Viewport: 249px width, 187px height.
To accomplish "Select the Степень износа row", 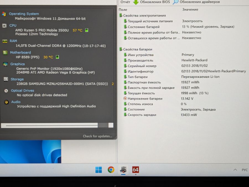I will [155, 104].
